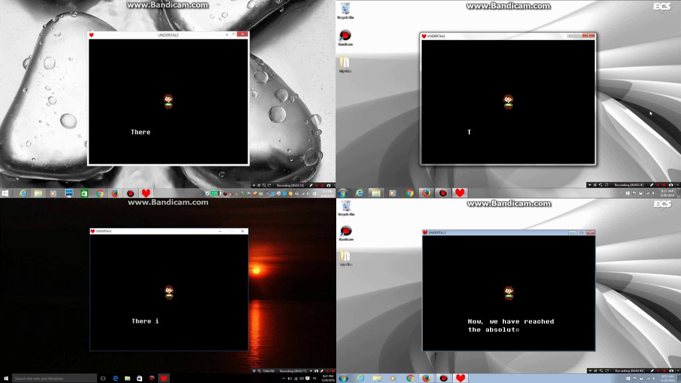This screenshot has width=681, height=383.
Task: Click the 8:41 PM clock in bottom-left taskbar
Action: tap(328, 379)
